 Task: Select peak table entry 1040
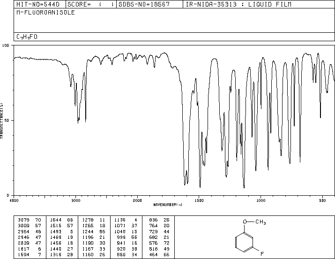[x=126, y=231]
